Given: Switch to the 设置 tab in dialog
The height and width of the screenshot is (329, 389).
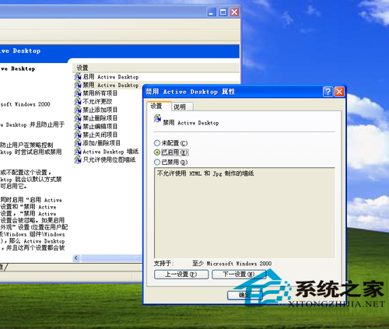Looking at the screenshot, I should (x=159, y=106).
